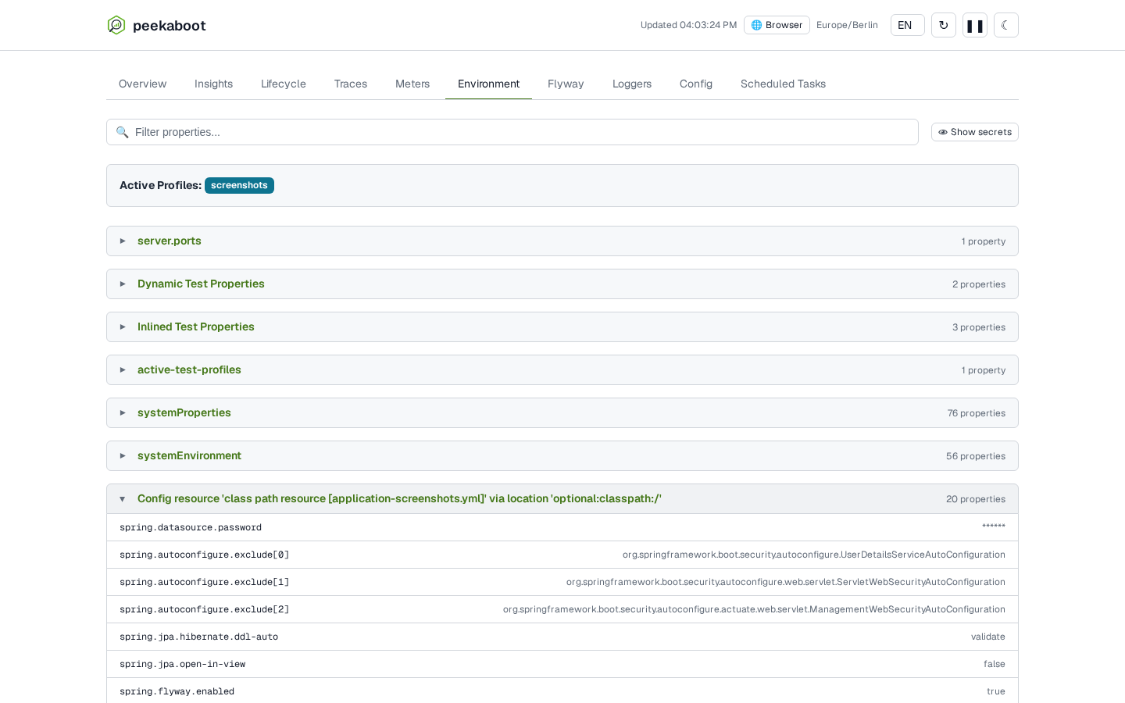Go to the Traces tab
This screenshot has height=703, width=1125.
pyautogui.click(x=351, y=84)
